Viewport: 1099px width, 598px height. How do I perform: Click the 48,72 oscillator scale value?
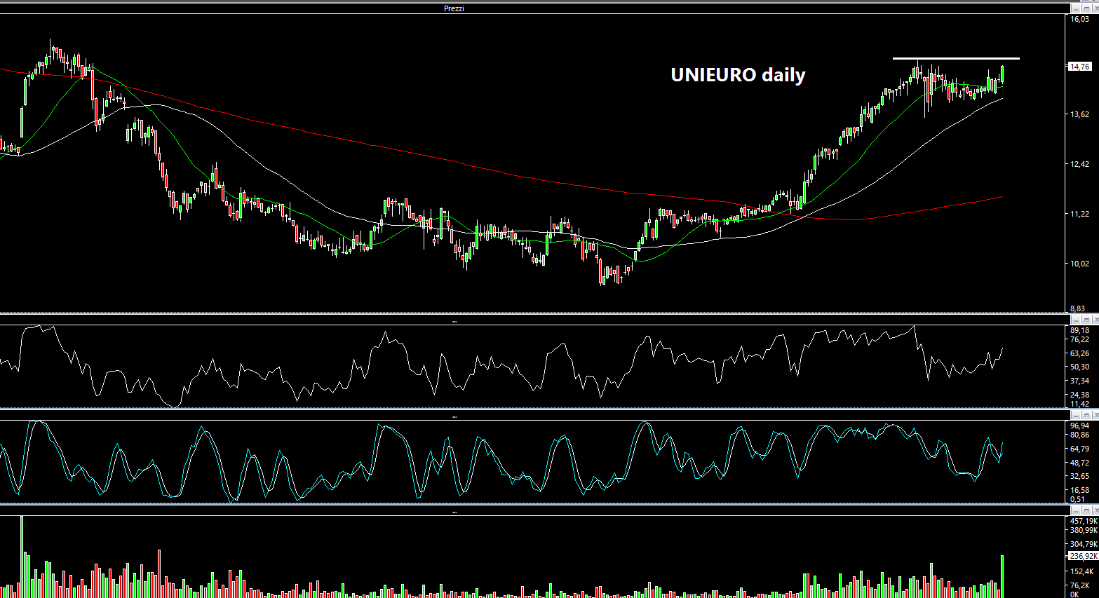click(1079, 463)
